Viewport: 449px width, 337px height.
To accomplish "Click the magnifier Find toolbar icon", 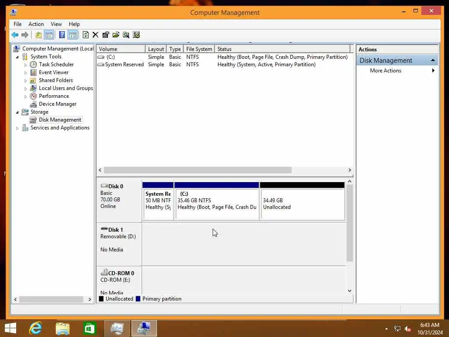I will pyautogui.click(x=126, y=35).
